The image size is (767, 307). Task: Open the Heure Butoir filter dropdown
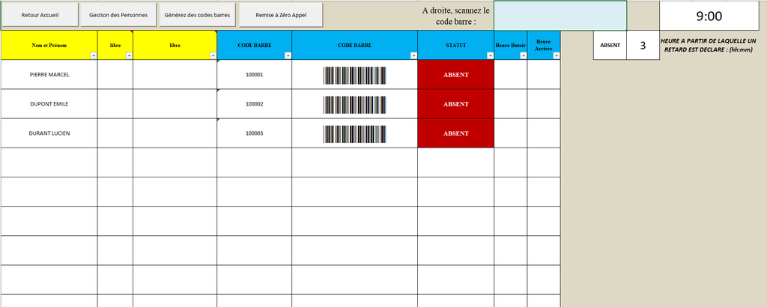coord(524,55)
